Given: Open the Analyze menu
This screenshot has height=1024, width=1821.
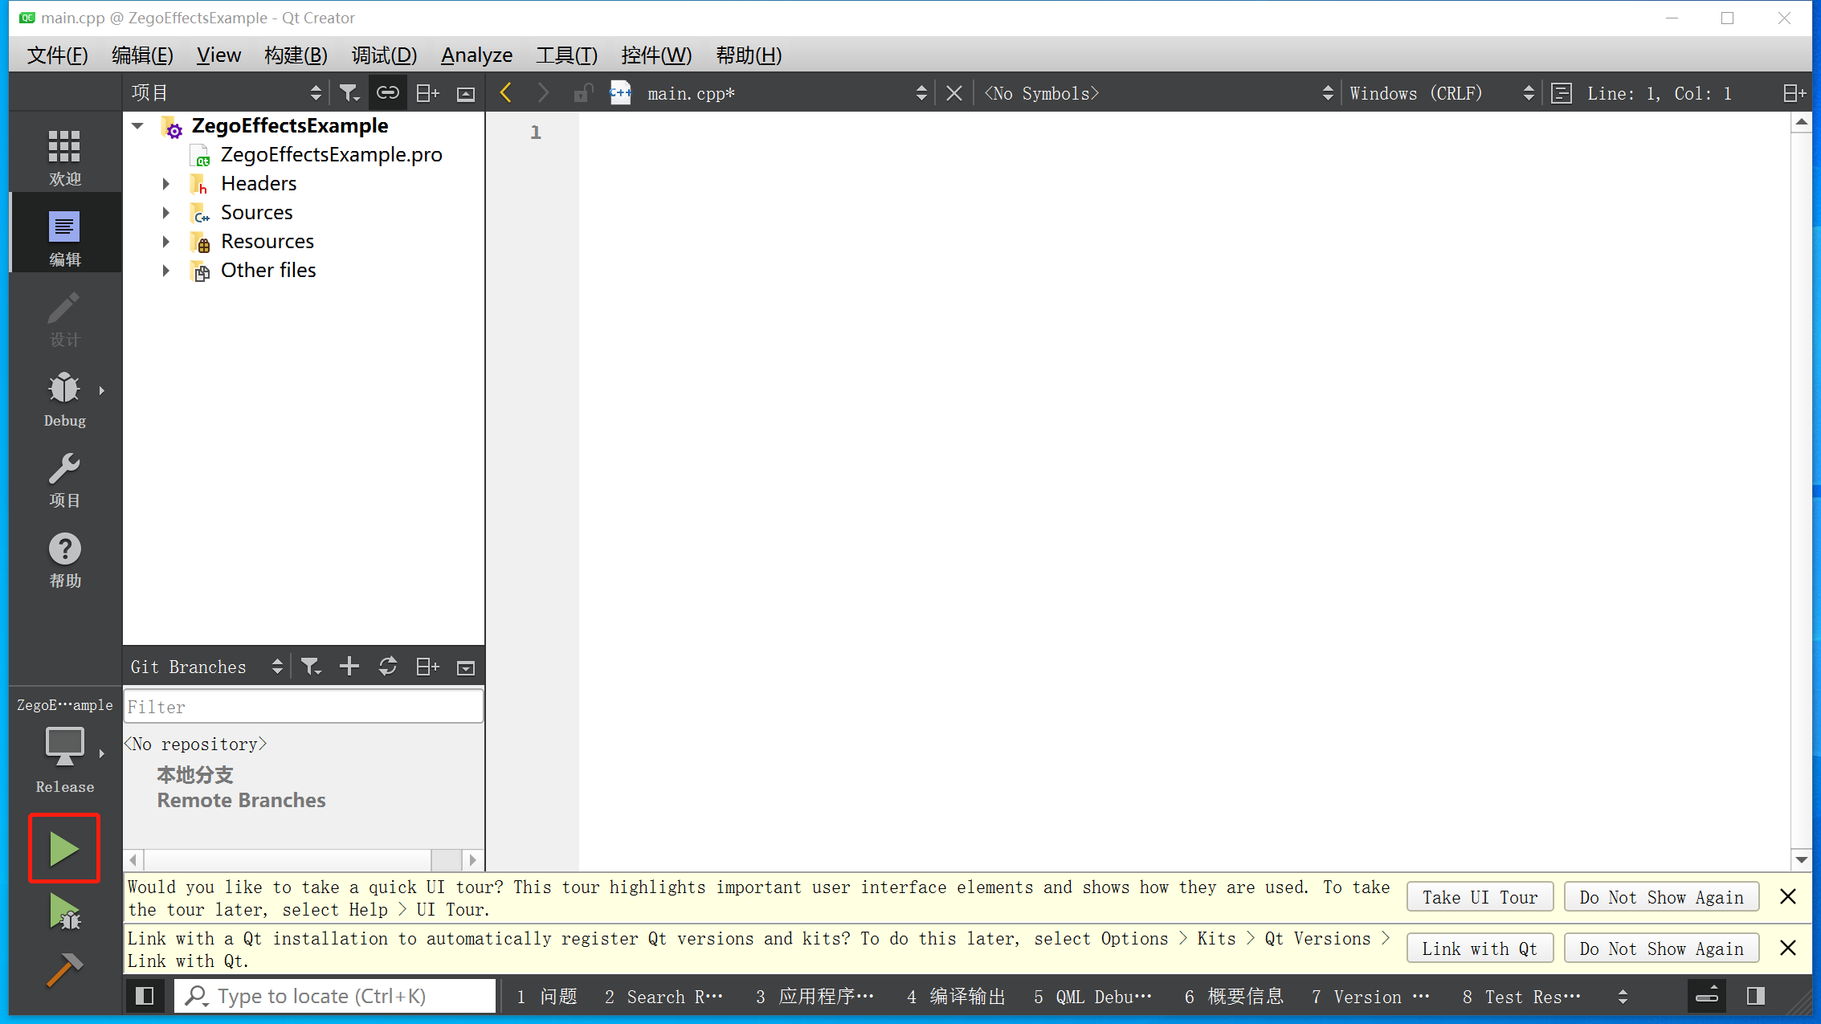Looking at the screenshot, I should pyautogui.click(x=476, y=55).
